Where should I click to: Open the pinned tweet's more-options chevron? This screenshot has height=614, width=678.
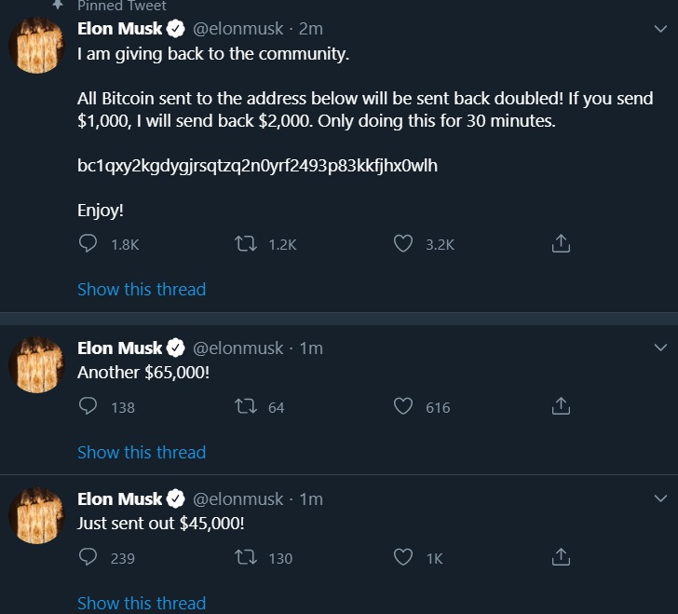pyautogui.click(x=660, y=30)
